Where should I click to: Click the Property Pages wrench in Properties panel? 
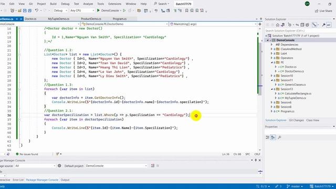pos(279,138)
